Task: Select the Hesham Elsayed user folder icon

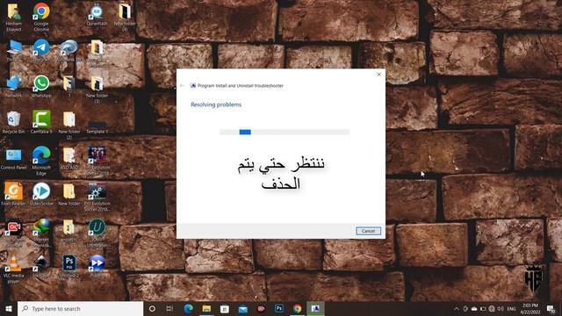Action: click(14, 17)
